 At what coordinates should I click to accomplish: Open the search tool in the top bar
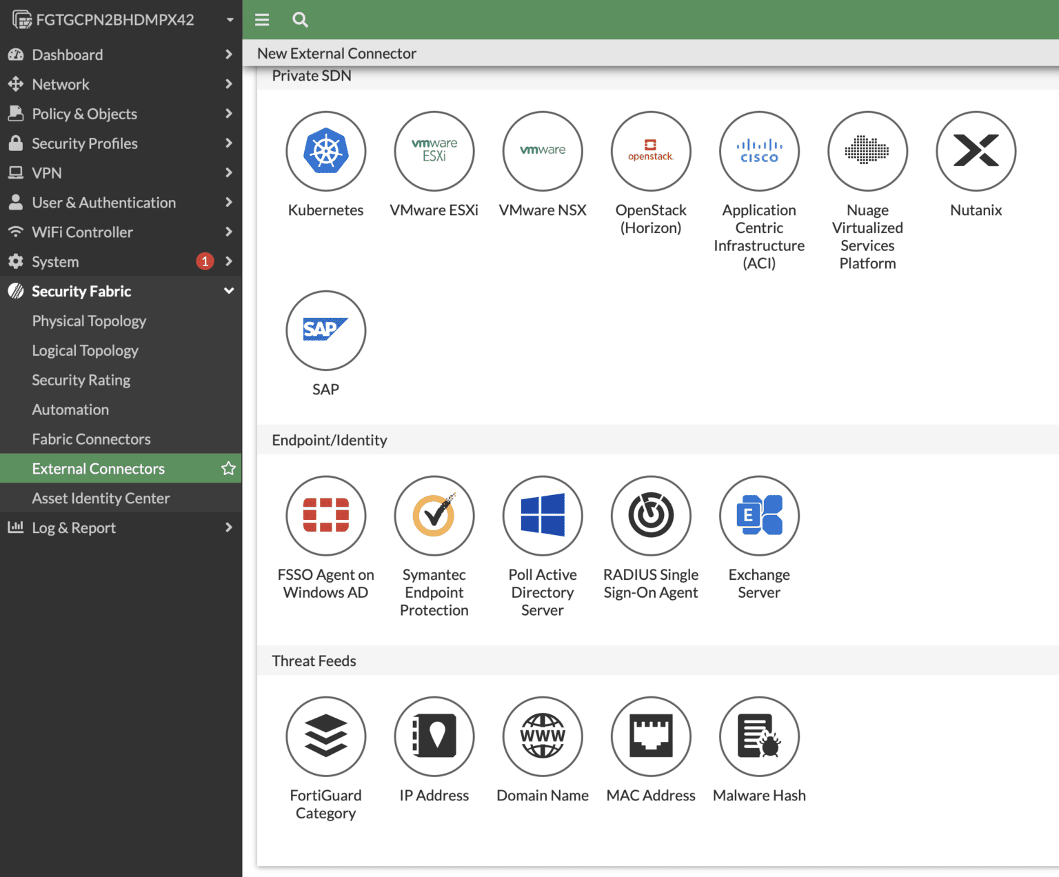tap(300, 19)
